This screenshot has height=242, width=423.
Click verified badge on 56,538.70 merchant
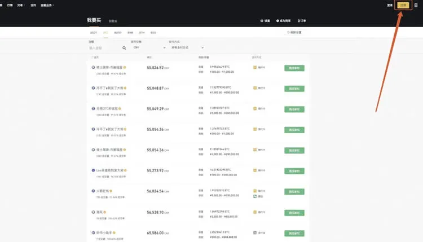pos(105,212)
